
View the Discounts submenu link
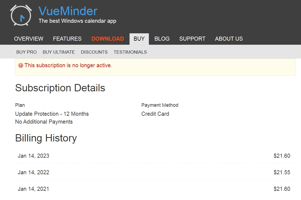tap(94, 52)
